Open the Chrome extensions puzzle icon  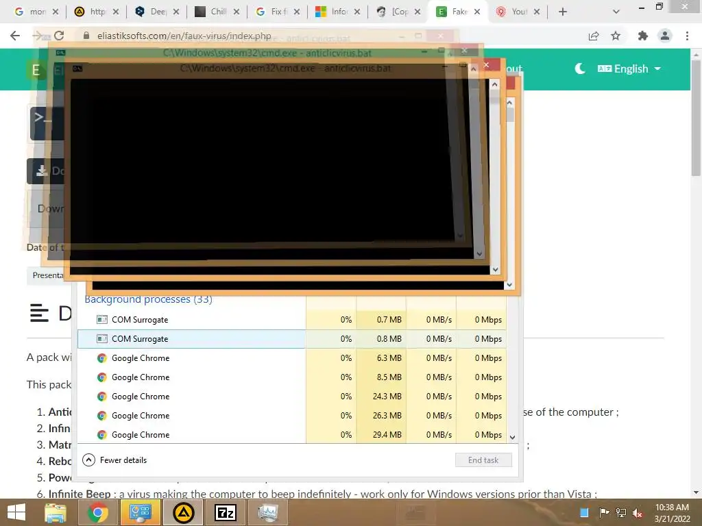[x=643, y=36]
